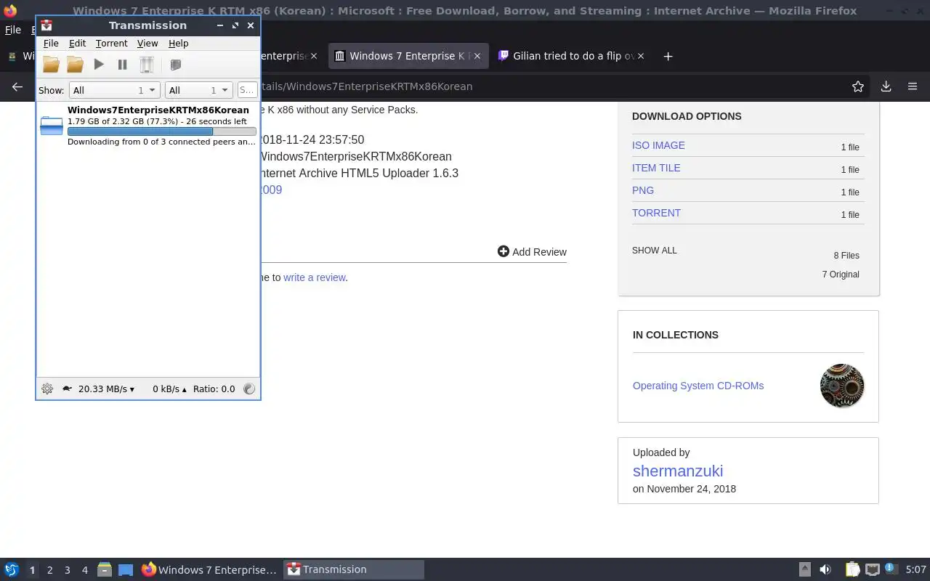
Task: Close the Gilian tried to do a flip tab
Action: click(641, 56)
